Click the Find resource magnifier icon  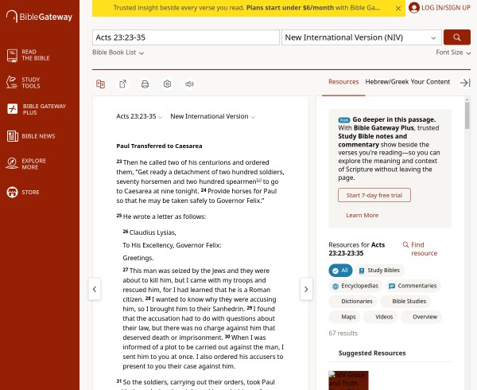[405, 244]
